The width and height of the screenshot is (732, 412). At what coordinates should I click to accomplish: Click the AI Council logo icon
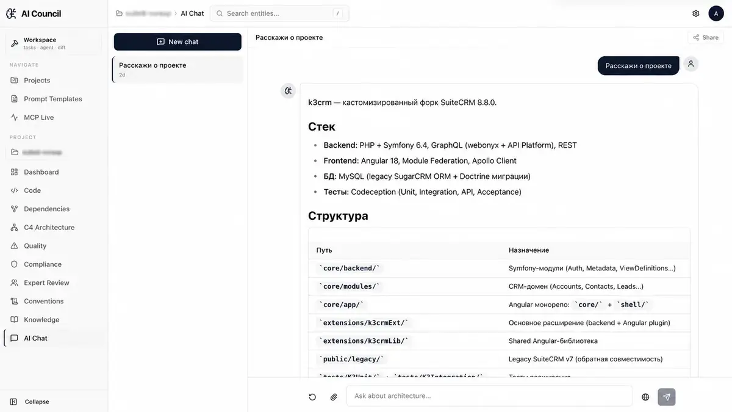tap(11, 13)
